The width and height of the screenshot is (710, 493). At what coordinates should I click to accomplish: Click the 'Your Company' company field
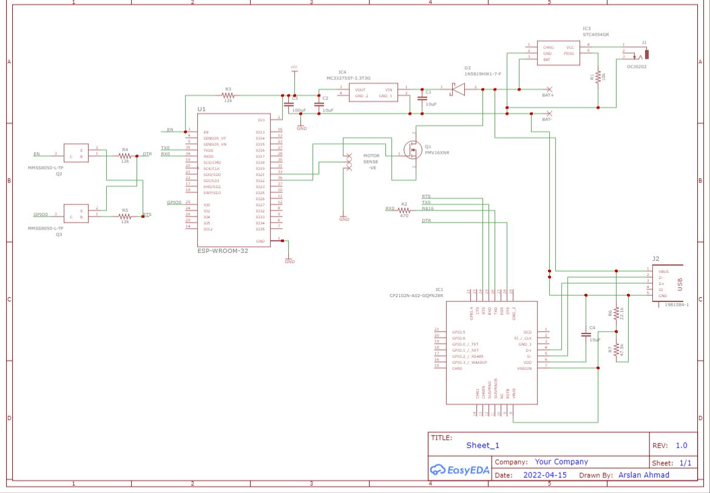561,462
